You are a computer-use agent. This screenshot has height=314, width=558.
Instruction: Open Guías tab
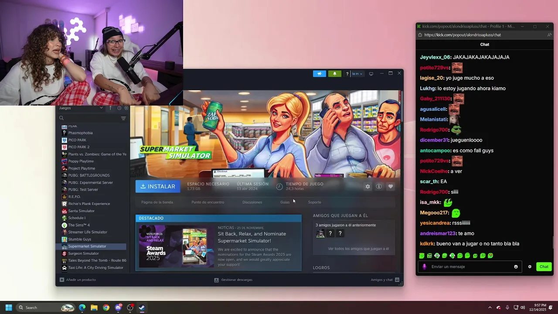pyautogui.click(x=285, y=202)
